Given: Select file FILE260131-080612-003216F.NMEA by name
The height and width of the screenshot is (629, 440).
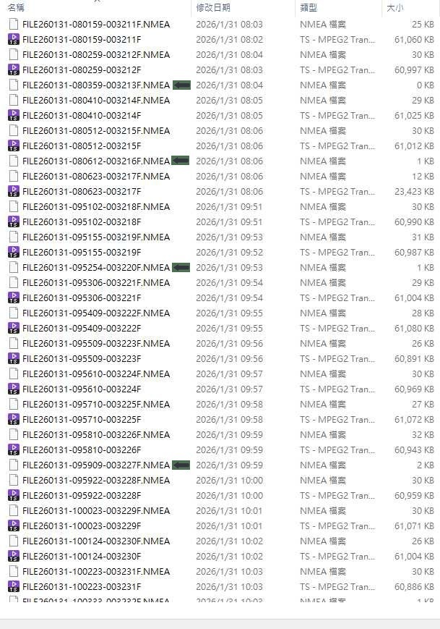Looking at the screenshot, I should pos(96,161).
